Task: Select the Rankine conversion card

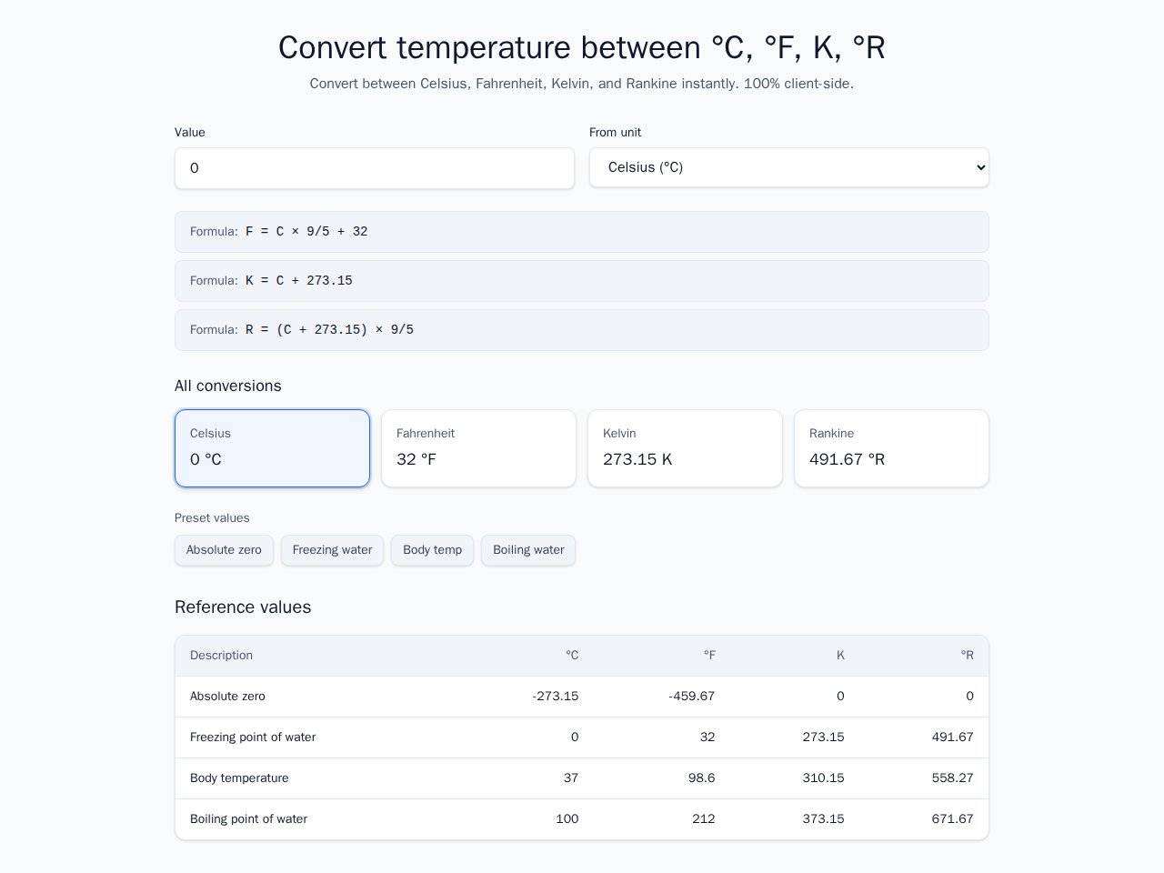Action: click(x=891, y=448)
